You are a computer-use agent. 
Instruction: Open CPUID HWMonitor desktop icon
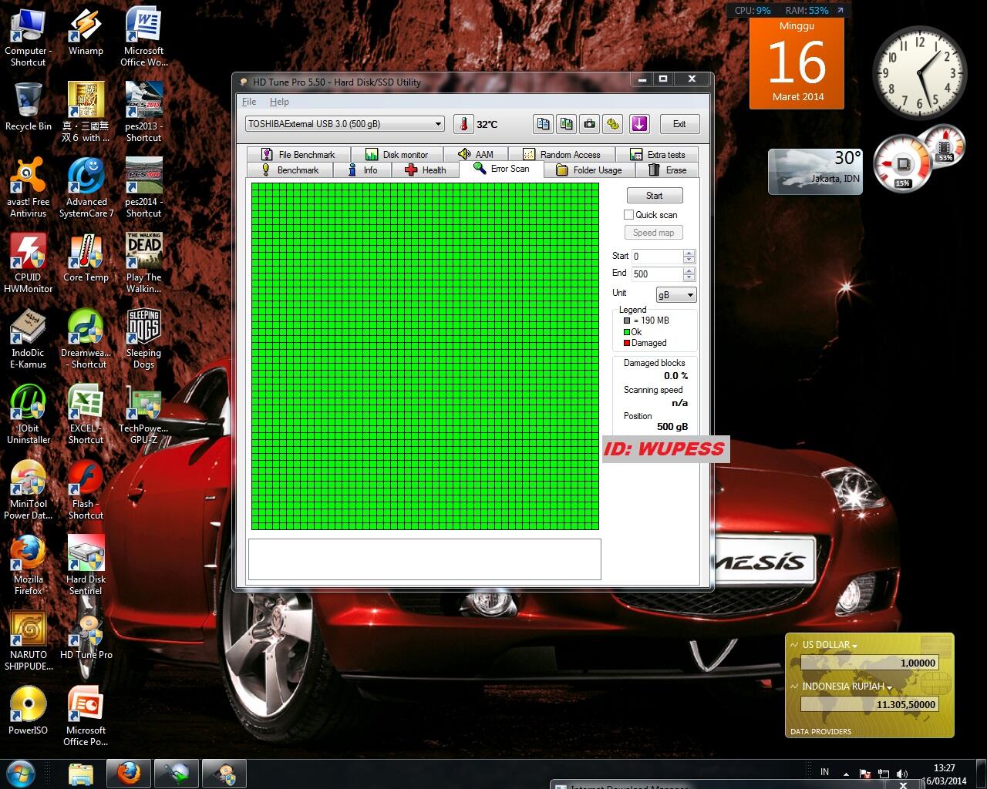[x=29, y=264]
